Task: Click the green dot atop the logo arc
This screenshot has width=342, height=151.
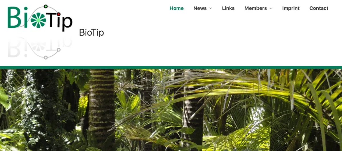Action: click(46, 6)
